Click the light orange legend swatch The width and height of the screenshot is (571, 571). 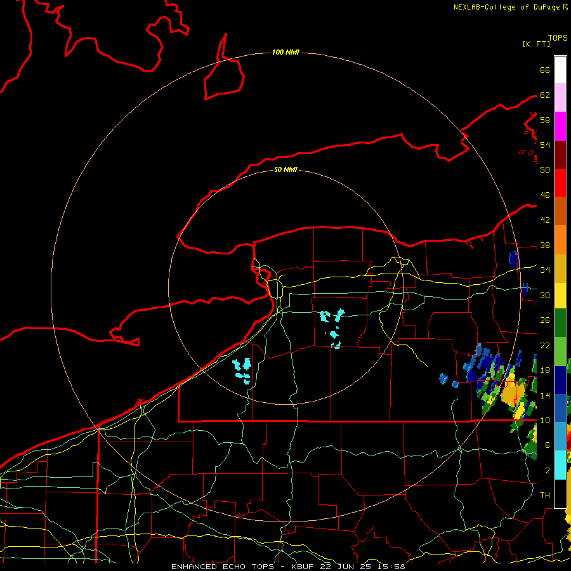coord(560,240)
